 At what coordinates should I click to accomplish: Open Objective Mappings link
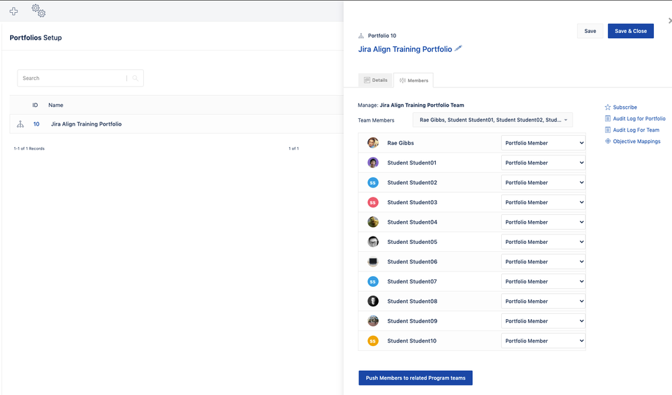636,141
